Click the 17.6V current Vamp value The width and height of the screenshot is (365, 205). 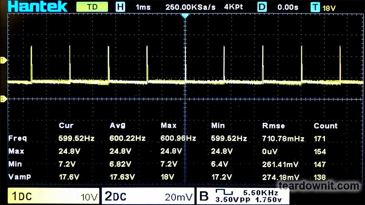click(x=69, y=177)
